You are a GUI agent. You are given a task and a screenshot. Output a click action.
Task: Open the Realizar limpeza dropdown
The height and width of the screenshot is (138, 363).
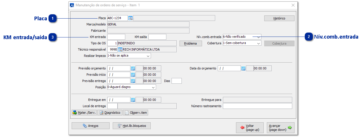point(148,56)
